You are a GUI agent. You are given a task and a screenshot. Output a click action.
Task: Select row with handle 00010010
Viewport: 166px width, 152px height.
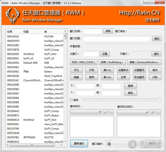click(x=35, y=37)
